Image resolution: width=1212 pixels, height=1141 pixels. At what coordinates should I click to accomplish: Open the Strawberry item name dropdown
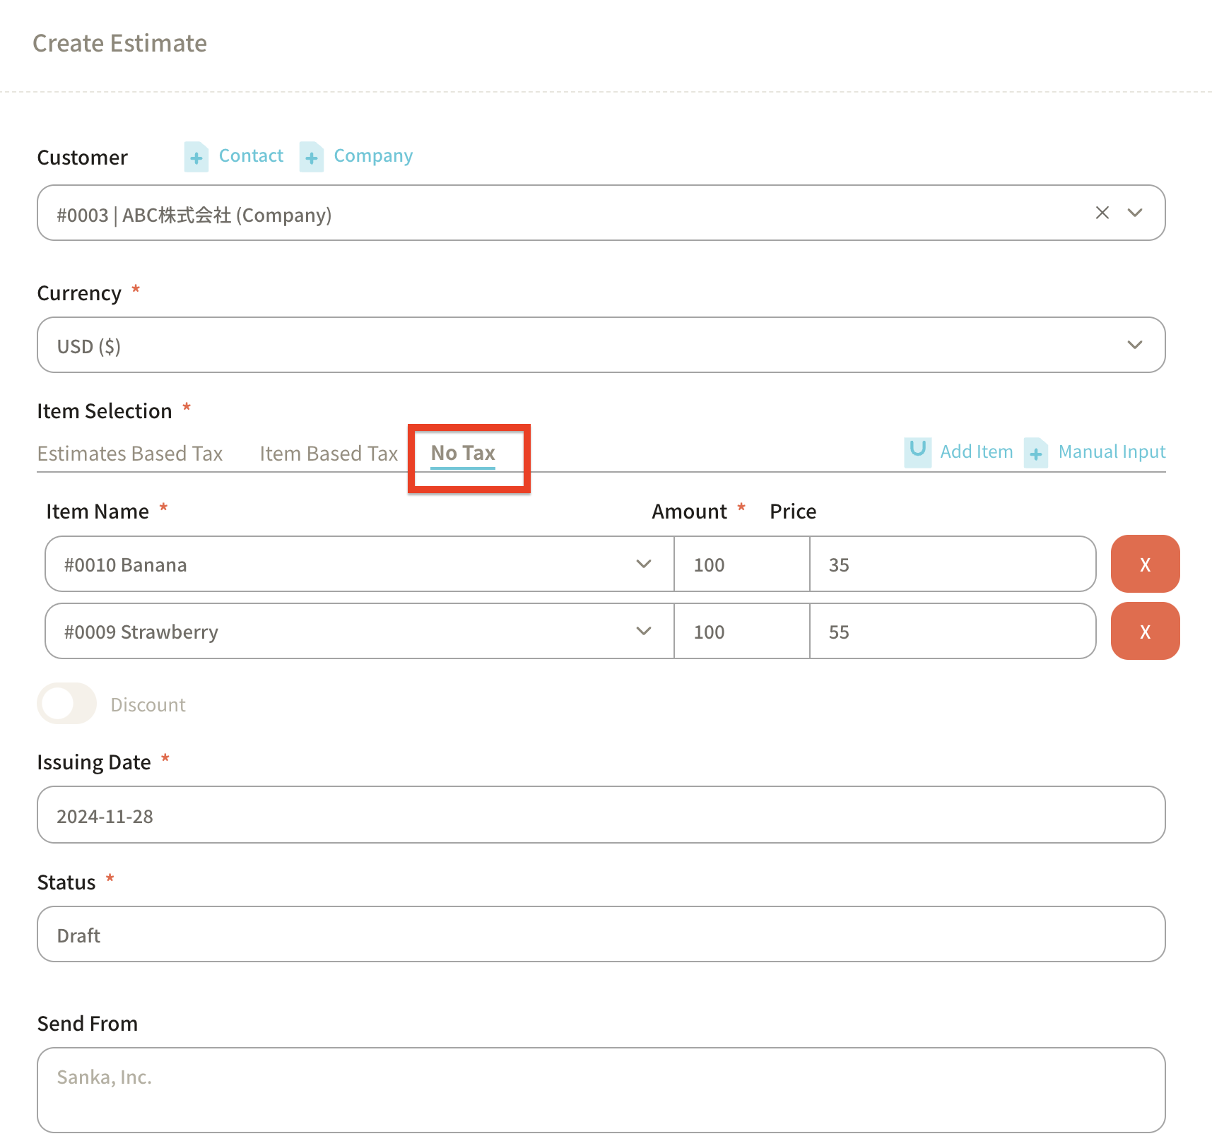(643, 631)
